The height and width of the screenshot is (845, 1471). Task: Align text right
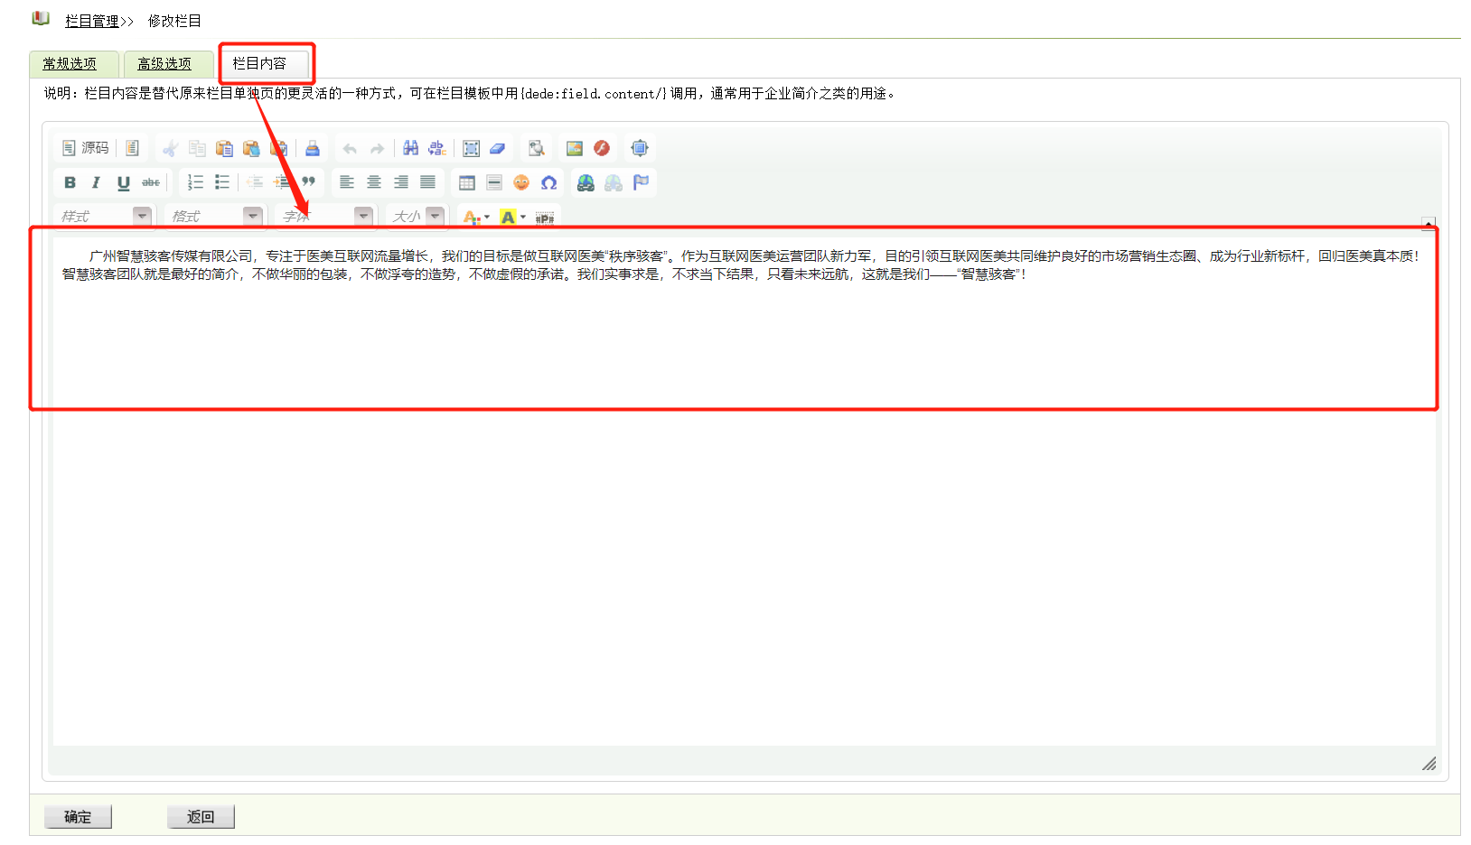401,182
